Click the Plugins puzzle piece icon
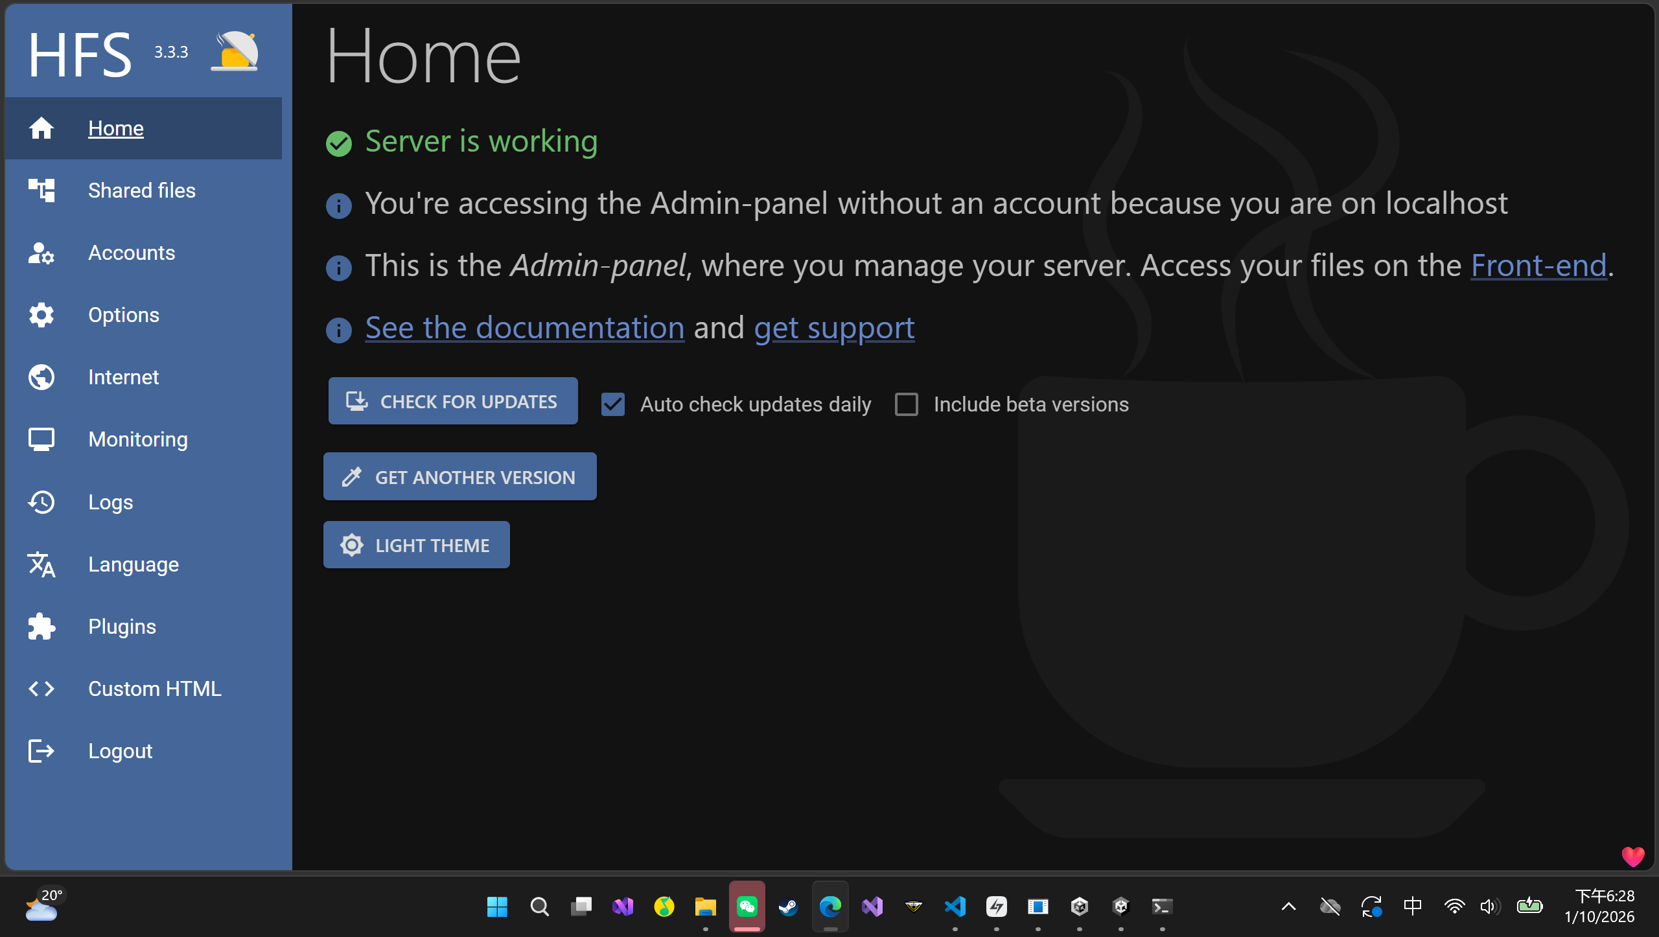 pyautogui.click(x=41, y=627)
